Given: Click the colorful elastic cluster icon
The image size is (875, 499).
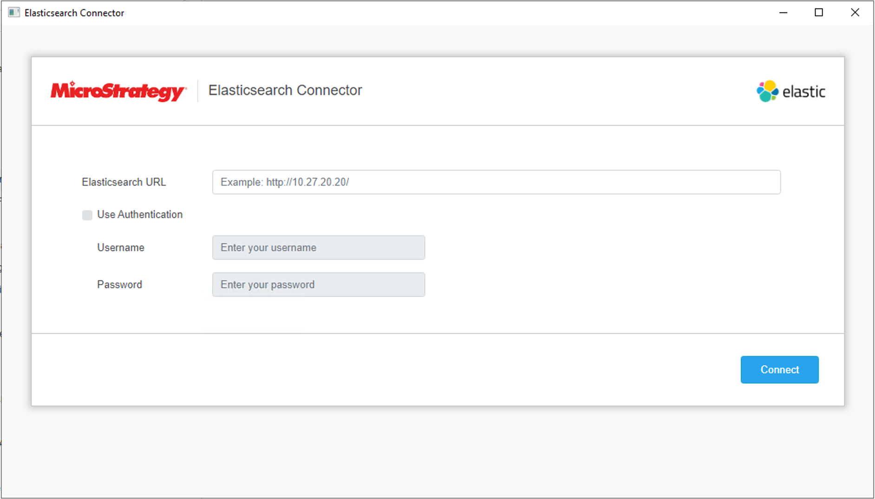Looking at the screenshot, I should coord(767,91).
